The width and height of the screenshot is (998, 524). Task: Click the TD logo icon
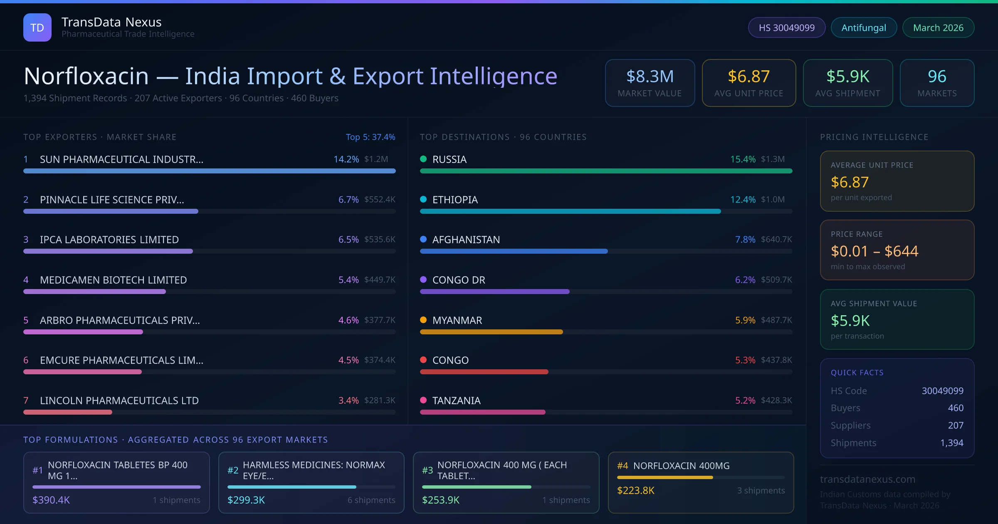[37, 27]
